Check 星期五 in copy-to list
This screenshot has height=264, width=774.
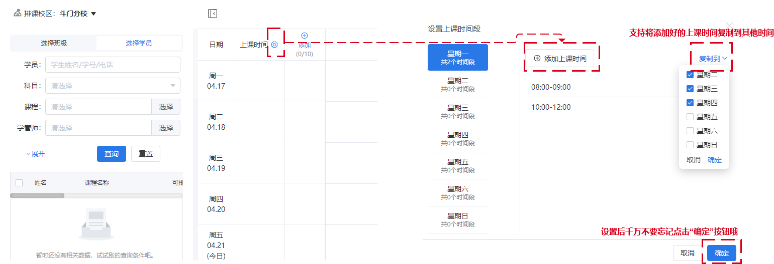[x=690, y=117]
